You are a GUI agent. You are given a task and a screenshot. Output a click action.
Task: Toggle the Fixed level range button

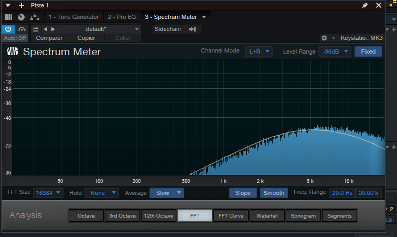click(x=368, y=51)
